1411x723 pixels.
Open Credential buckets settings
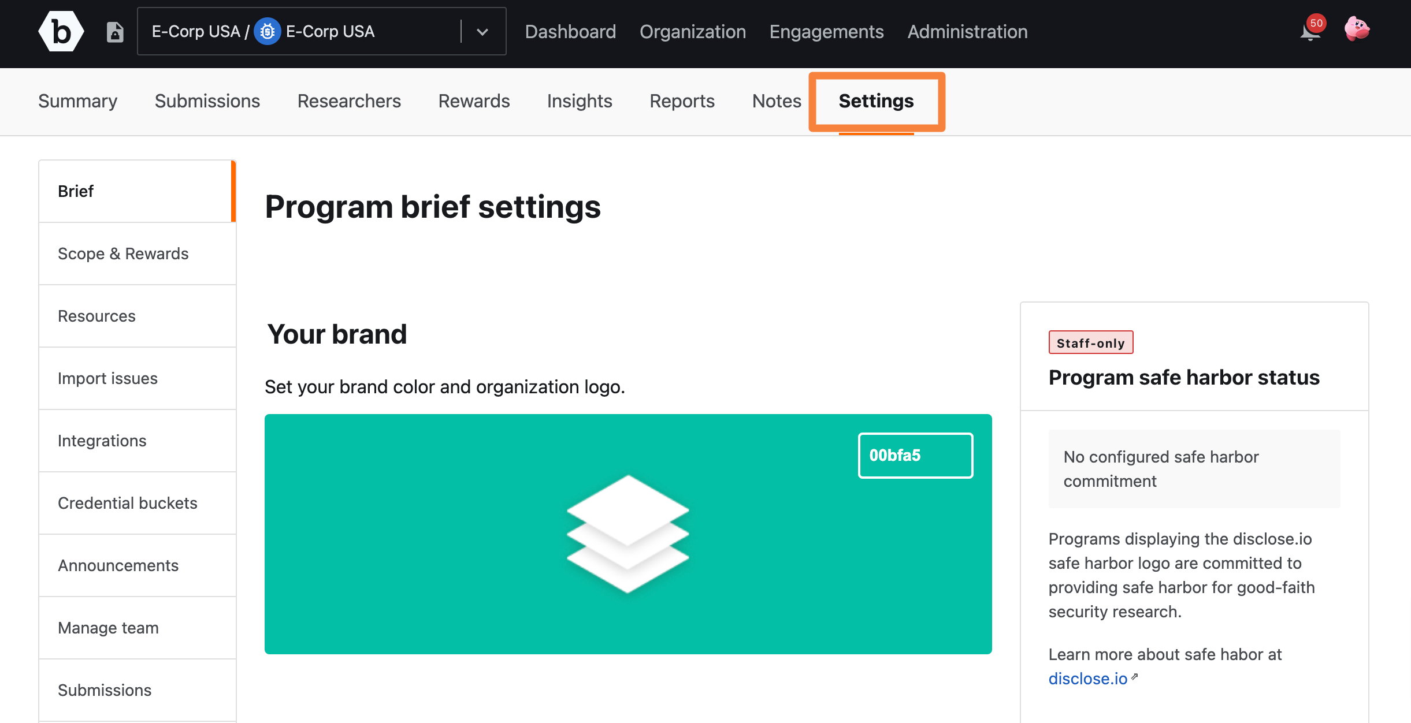[x=137, y=503]
